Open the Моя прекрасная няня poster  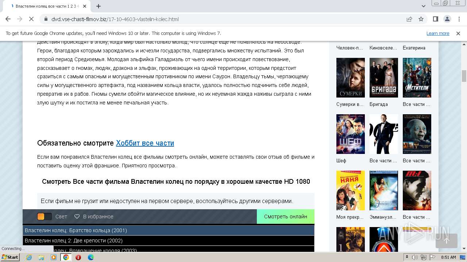(351, 190)
